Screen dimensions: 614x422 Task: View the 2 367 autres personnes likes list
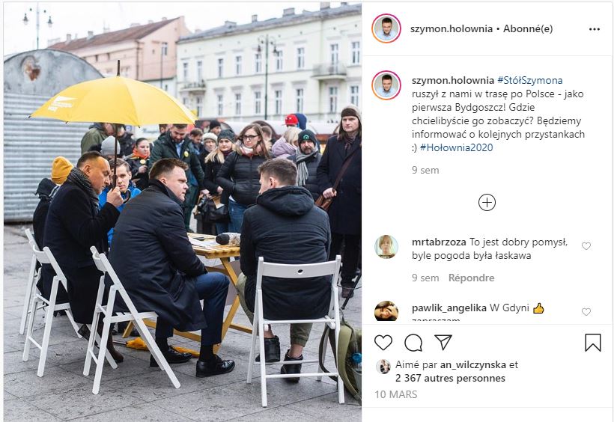(x=450, y=378)
